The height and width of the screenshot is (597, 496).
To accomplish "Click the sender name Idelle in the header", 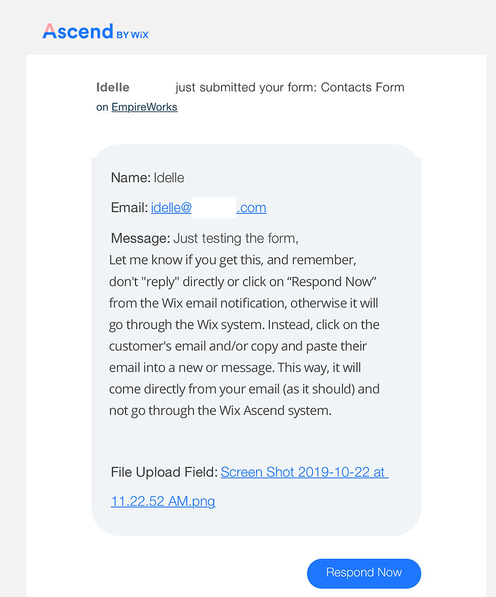I will tap(113, 87).
